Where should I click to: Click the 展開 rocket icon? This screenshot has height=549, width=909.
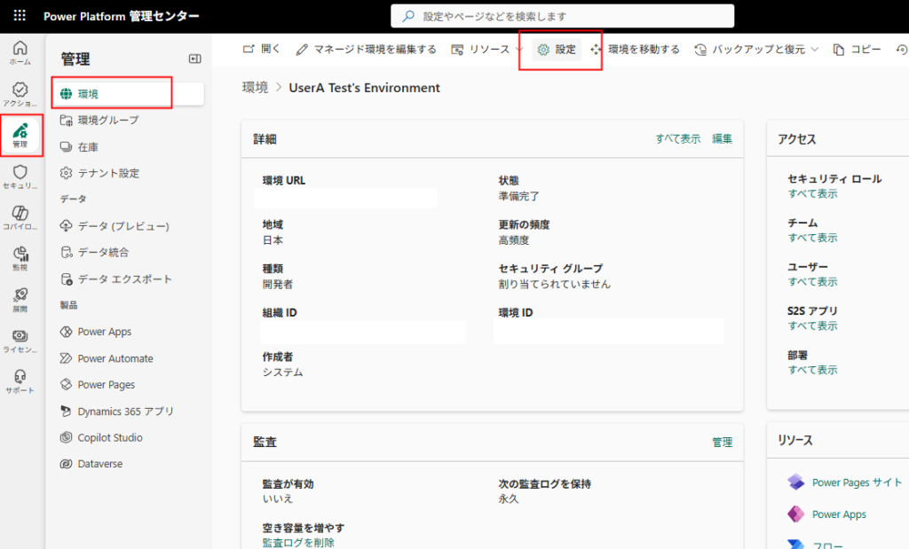[20, 299]
